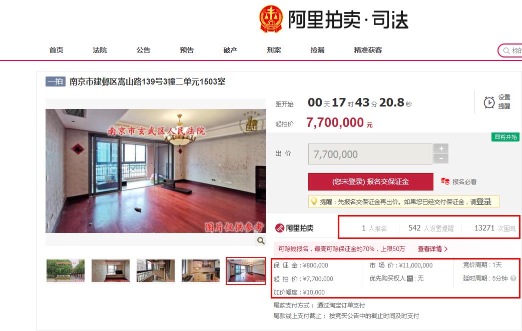
Task: Click the alarm clock 设置提醒 icon
Action: [489, 102]
